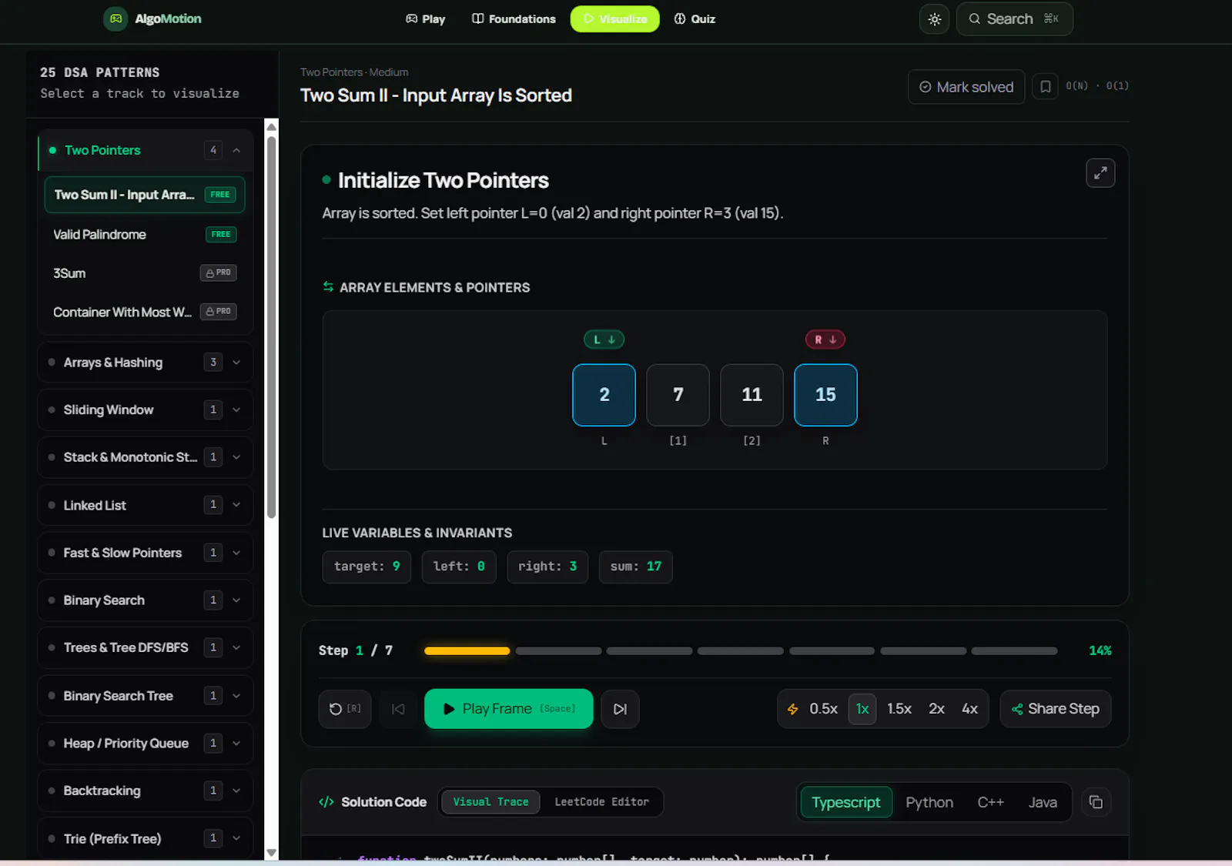
Task: Jump to last step progress segment
Action: (x=1014, y=650)
